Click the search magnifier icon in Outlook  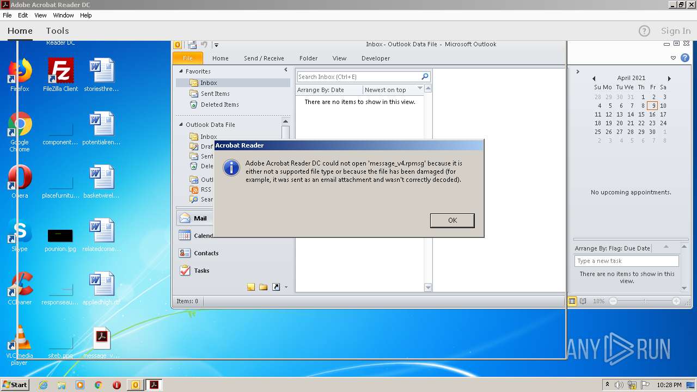point(425,77)
